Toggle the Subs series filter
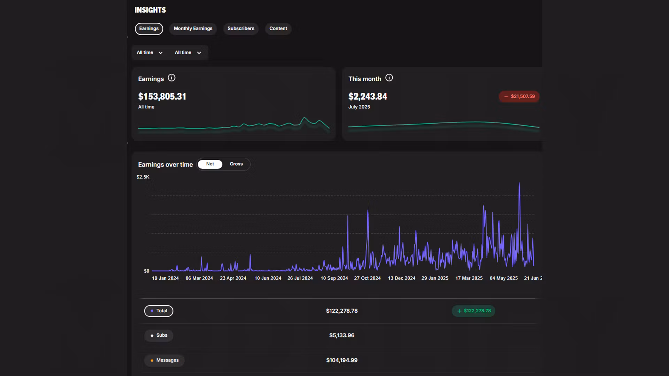Image resolution: width=669 pixels, height=376 pixels. click(x=159, y=335)
